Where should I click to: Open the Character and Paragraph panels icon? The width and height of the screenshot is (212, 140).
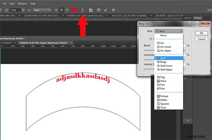click(91, 10)
